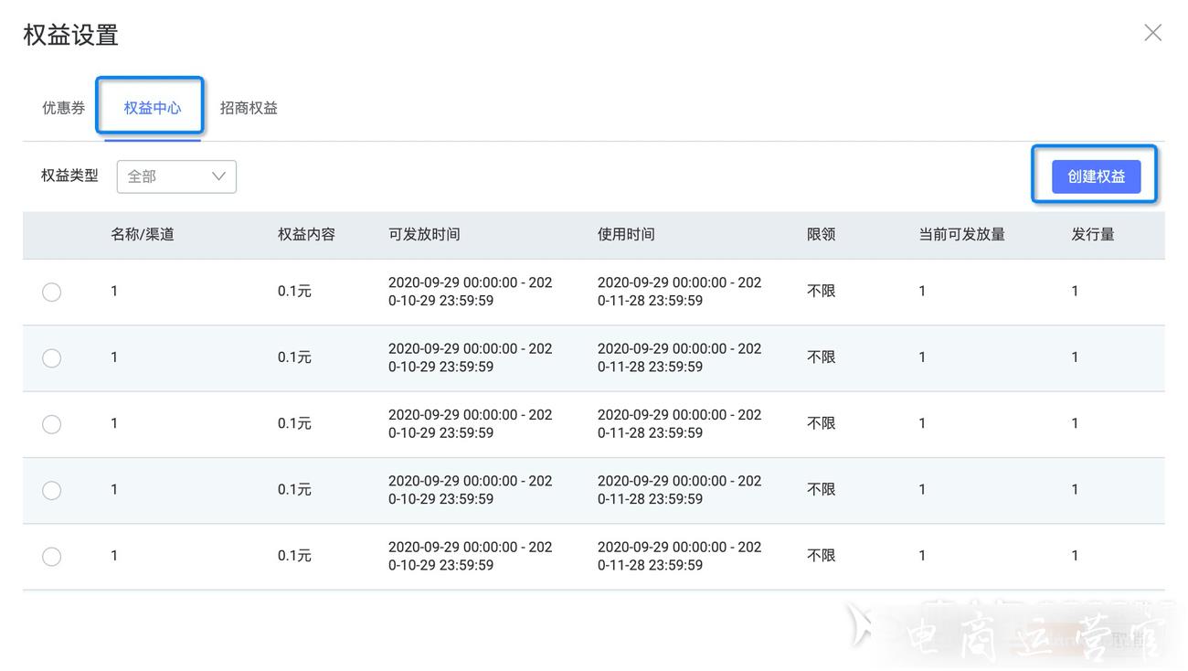Click the 名称/渠道 column header
Viewport: 1188px width, 671px height.
coord(143,235)
